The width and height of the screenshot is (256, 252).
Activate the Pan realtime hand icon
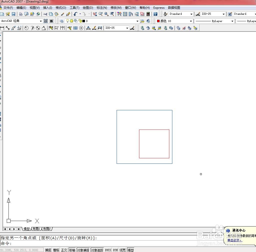pyautogui.click(x=95, y=14)
